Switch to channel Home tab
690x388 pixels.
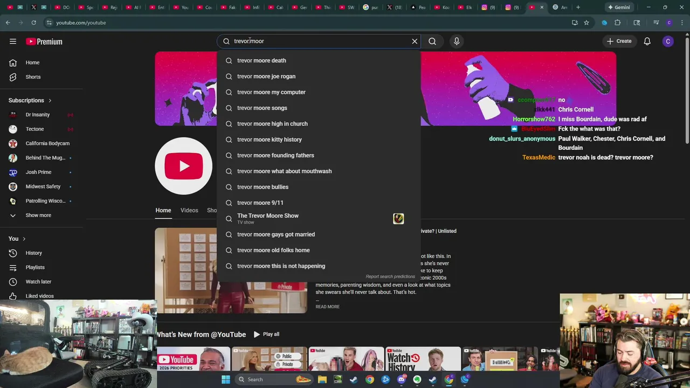point(163,210)
